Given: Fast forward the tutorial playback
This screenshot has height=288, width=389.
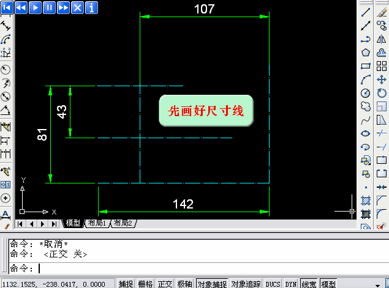Looking at the screenshot, I should pos(63,8).
